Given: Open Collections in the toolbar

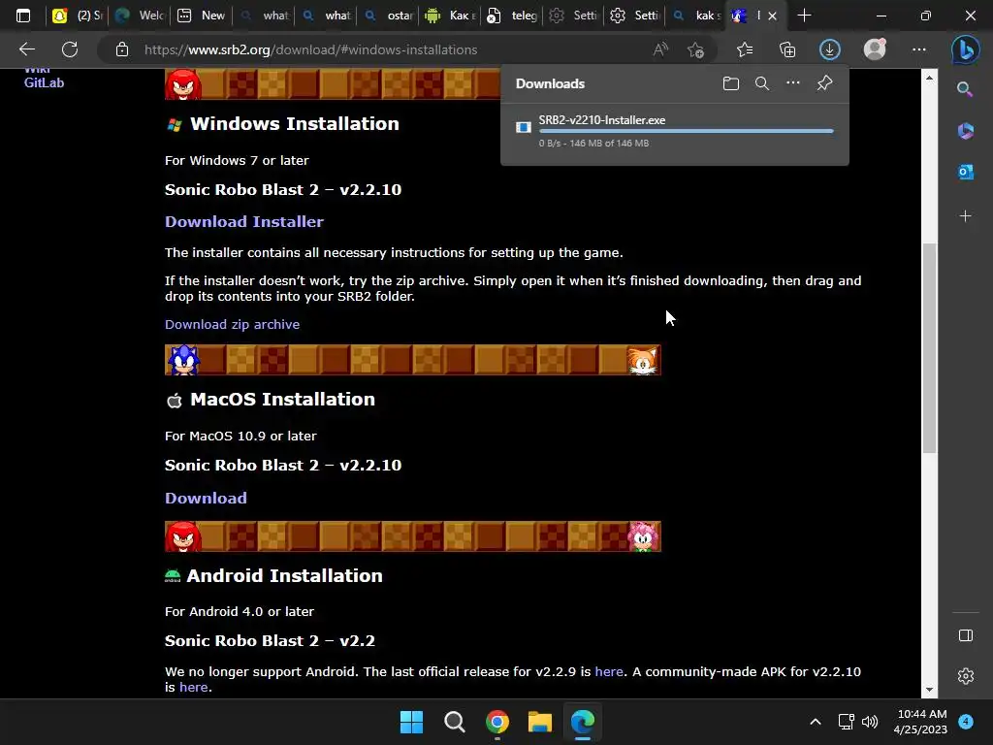Looking at the screenshot, I should coord(787,49).
